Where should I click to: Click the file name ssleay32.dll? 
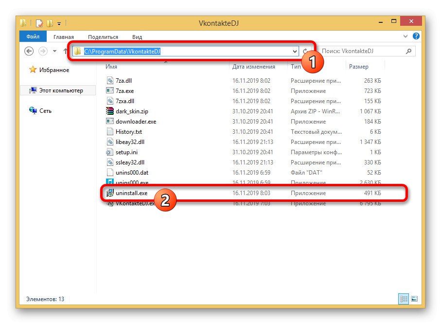pos(130,162)
